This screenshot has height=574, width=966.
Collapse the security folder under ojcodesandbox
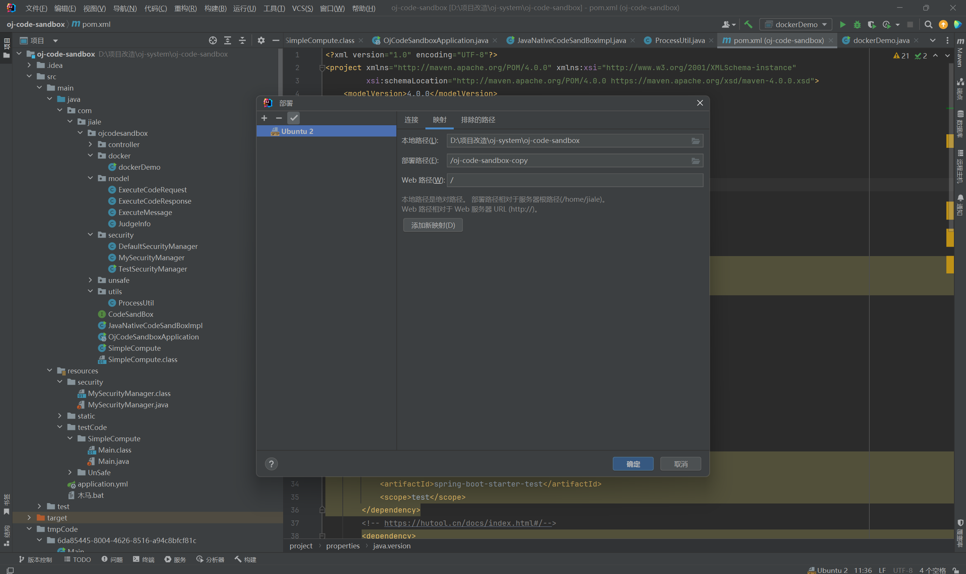[x=91, y=235]
